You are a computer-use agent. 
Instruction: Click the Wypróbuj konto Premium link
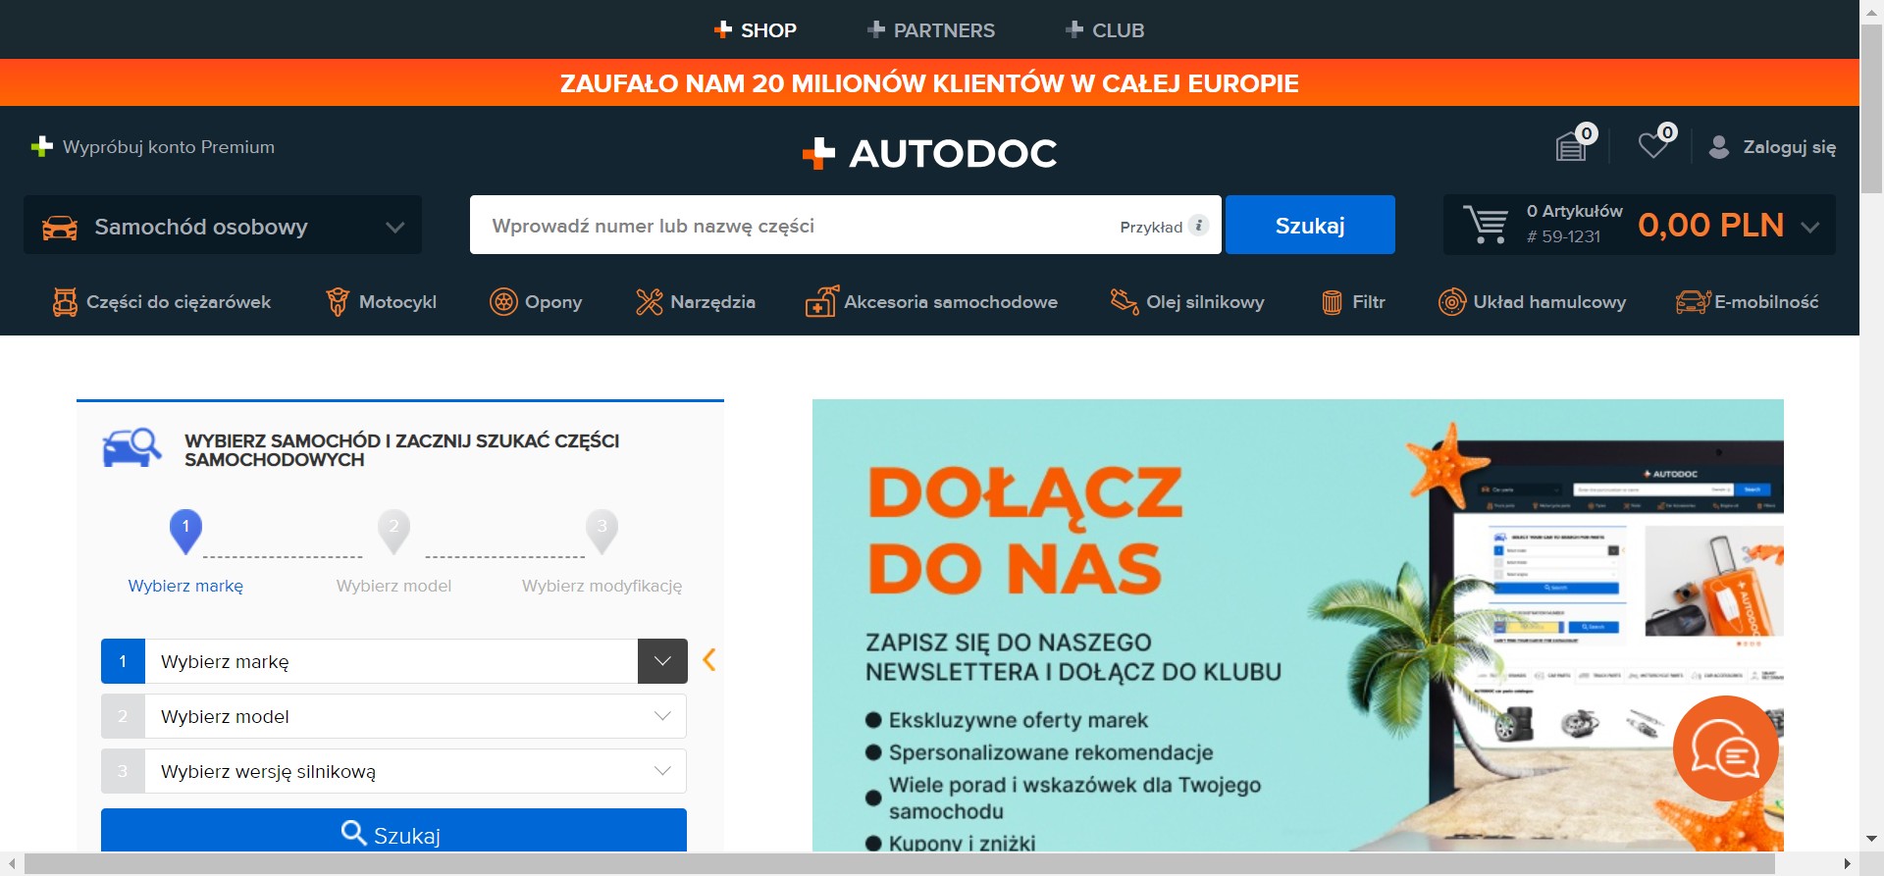click(x=153, y=147)
